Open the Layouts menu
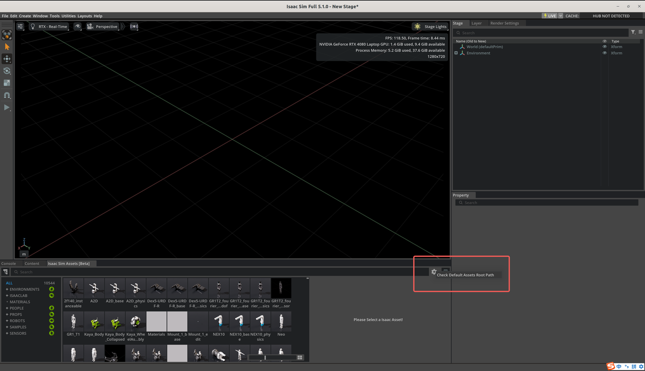The width and height of the screenshot is (645, 371). 85,16
